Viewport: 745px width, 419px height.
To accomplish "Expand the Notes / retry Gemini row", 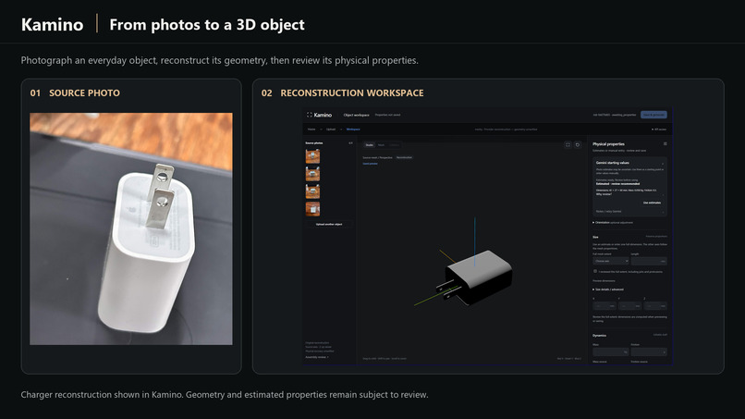I will [629, 211].
